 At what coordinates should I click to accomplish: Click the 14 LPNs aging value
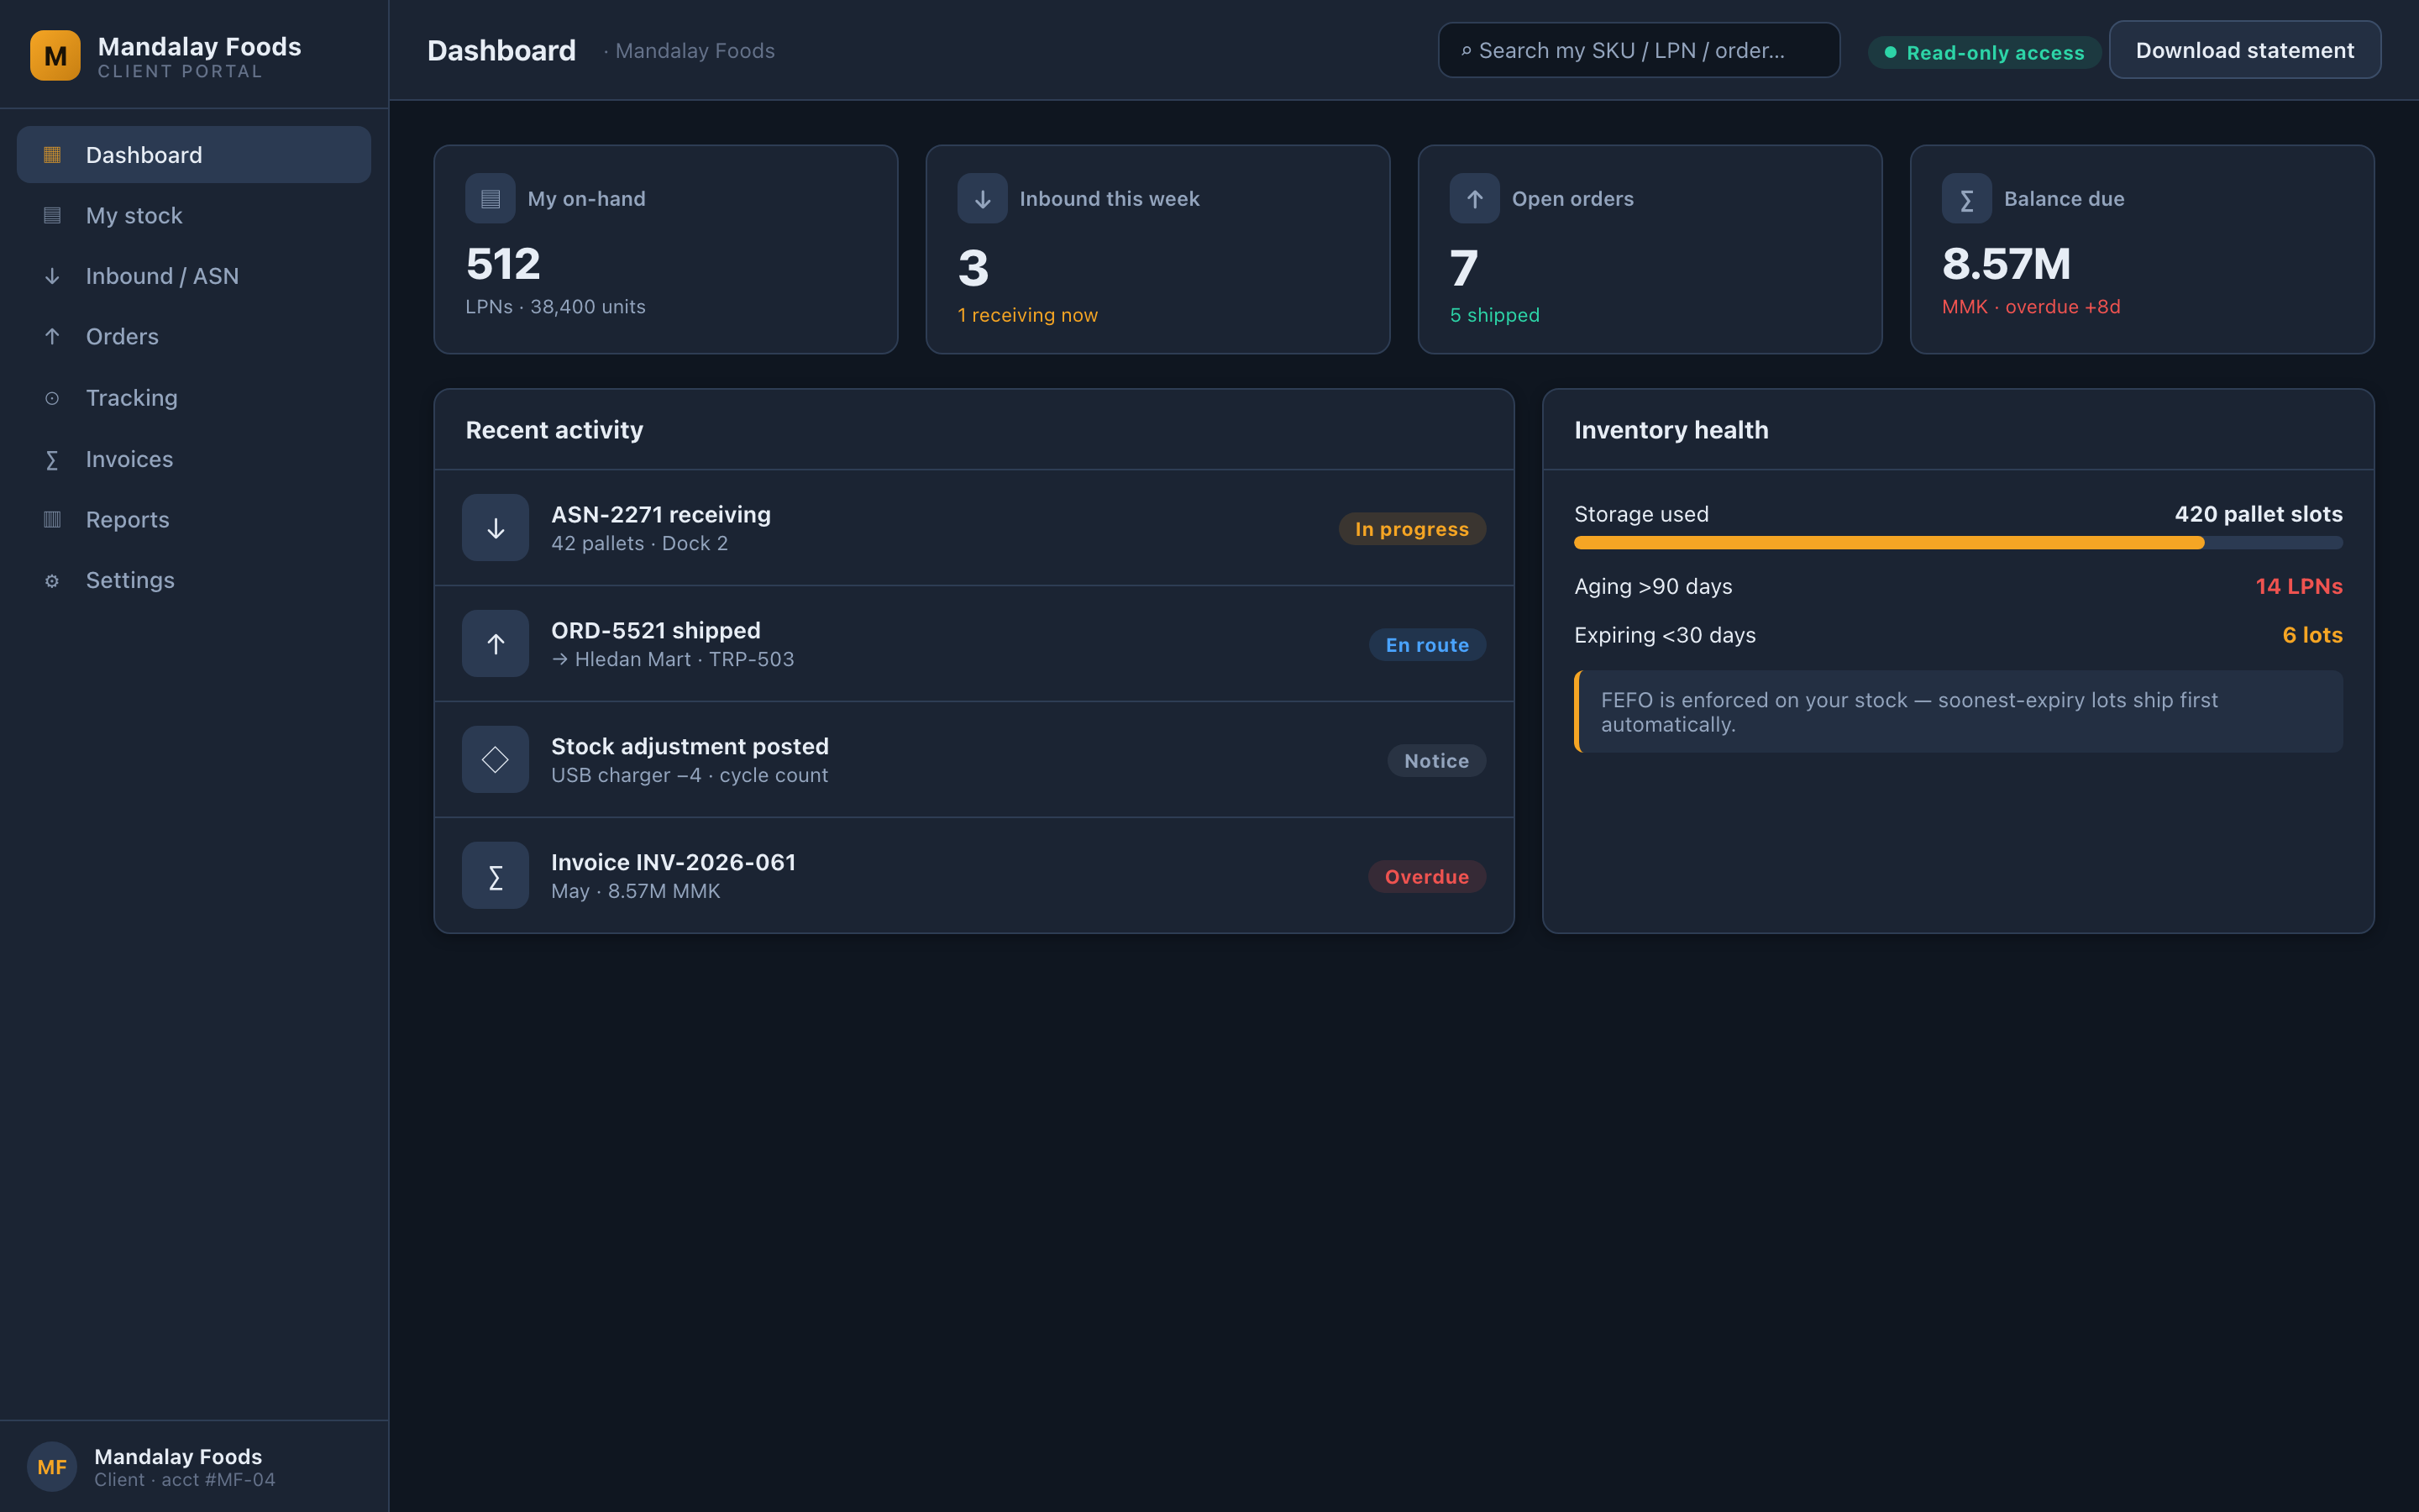[x=2299, y=586]
